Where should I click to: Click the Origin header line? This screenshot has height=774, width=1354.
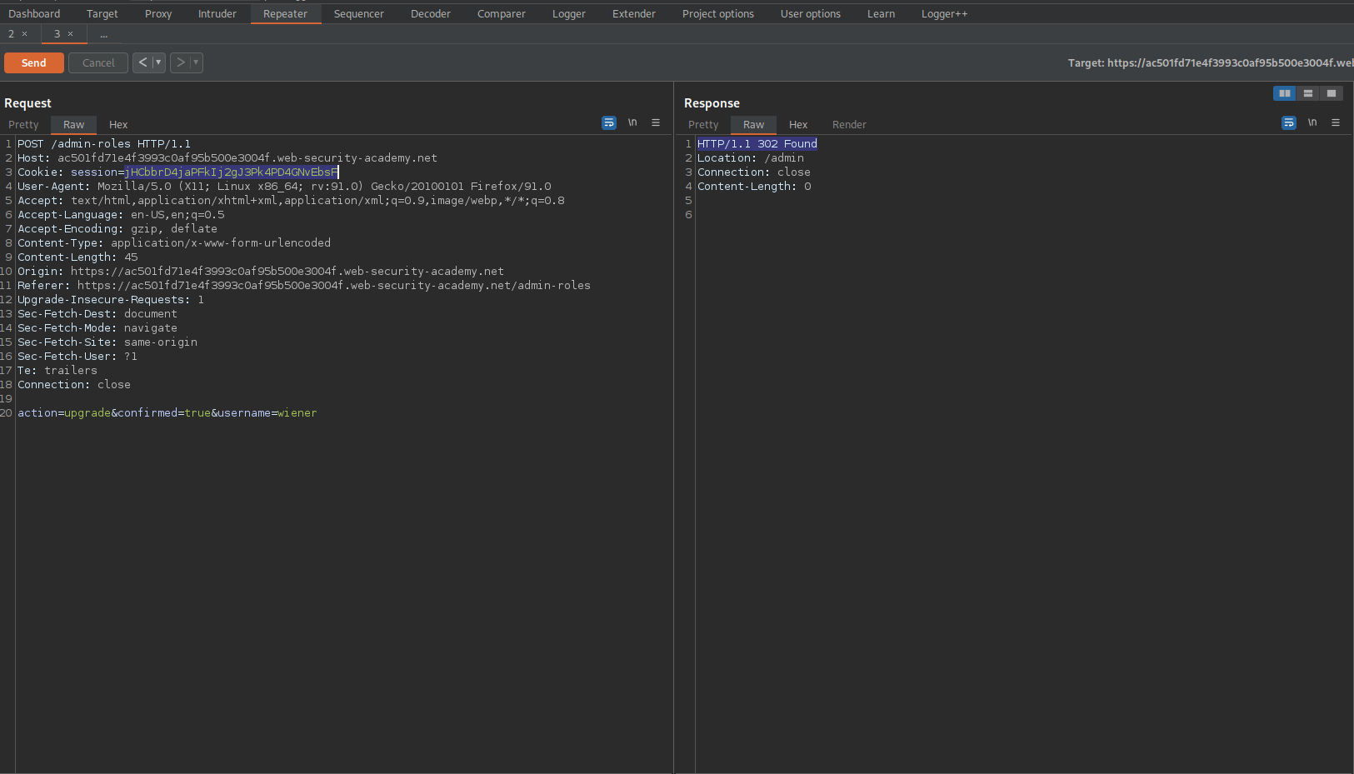click(x=261, y=271)
